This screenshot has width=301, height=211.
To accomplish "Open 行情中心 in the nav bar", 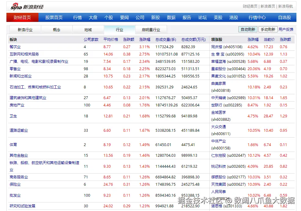I will click(257, 17).
